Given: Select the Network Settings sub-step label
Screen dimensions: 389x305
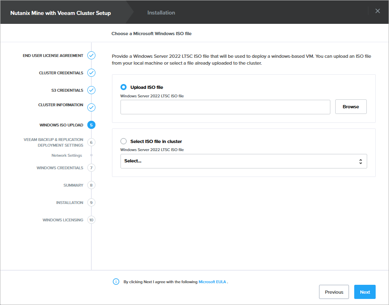Looking at the screenshot, I should [67, 156].
